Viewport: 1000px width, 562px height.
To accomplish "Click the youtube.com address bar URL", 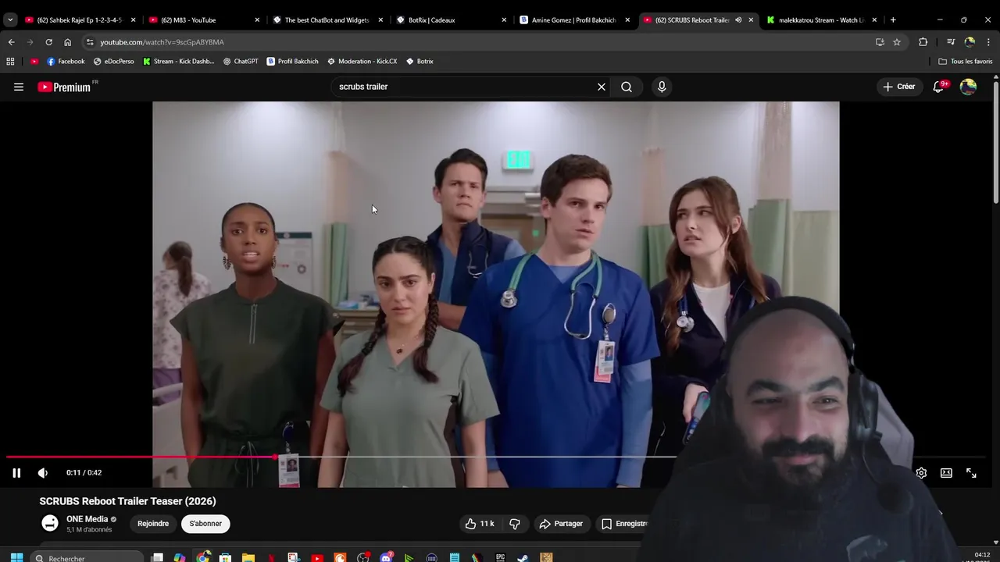I will (162, 42).
